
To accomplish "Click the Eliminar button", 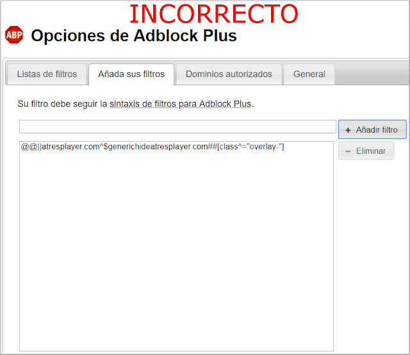I will [366, 151].
